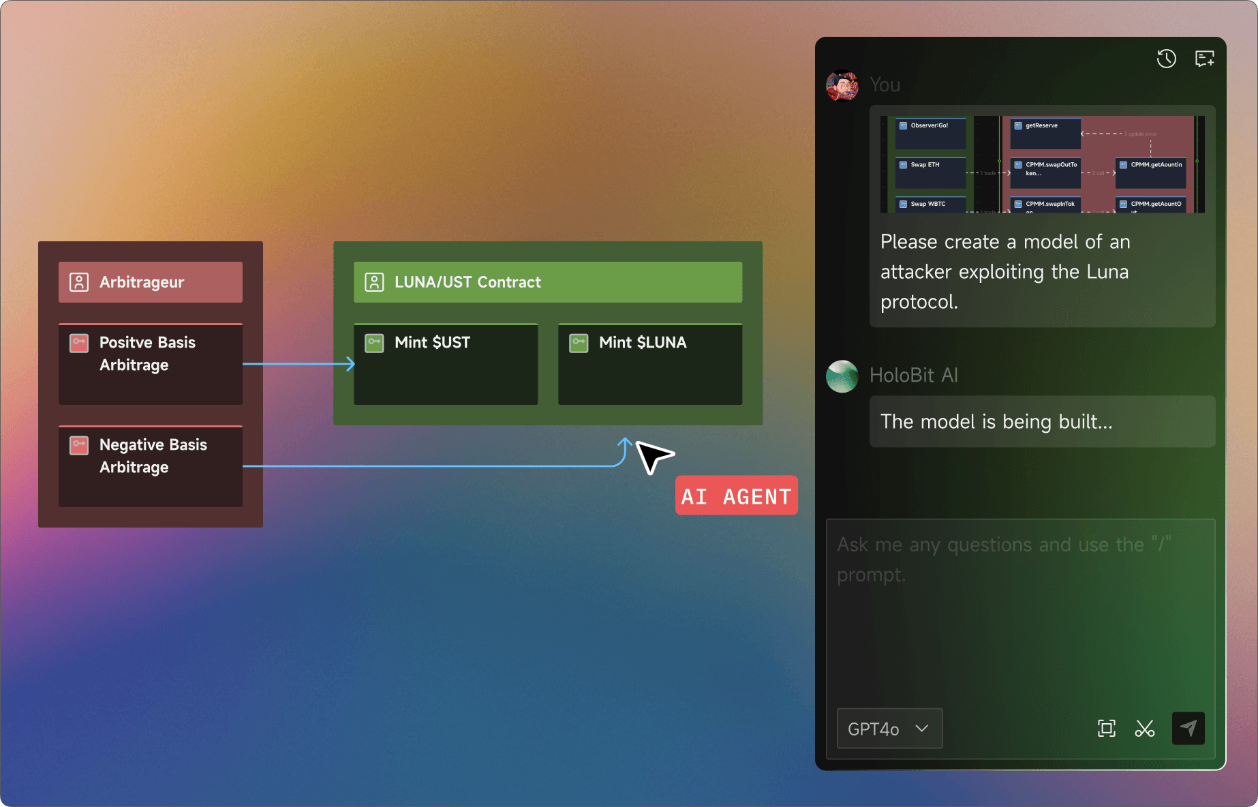
Task: Click key icon on Negative Basis Arbitrage
Action: 79,445
